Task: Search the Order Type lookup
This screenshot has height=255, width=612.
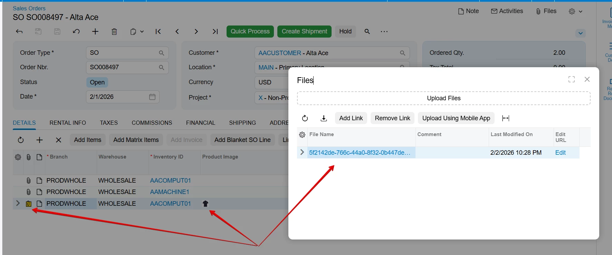Action: 161,53
